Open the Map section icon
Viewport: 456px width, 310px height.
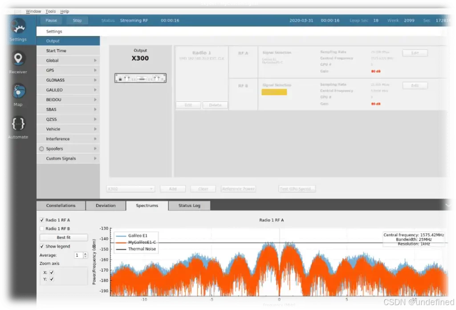tap(18, 92)
